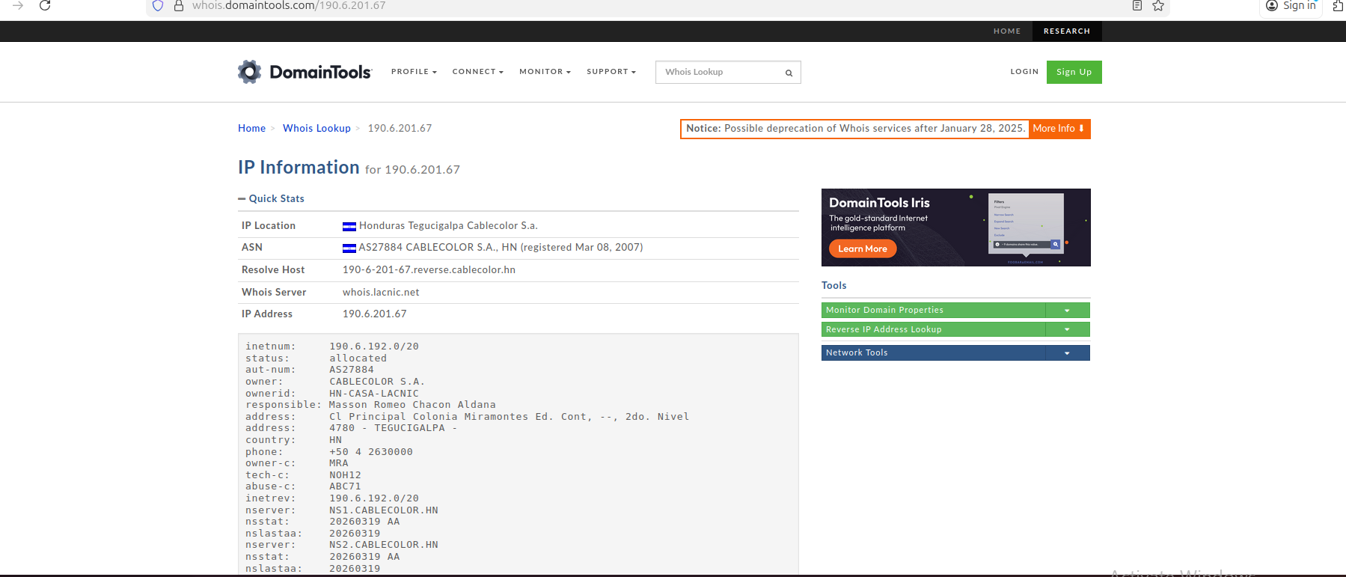
Task: Click the browser reload icon
Action: 45,5
